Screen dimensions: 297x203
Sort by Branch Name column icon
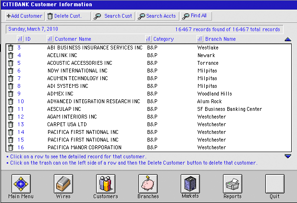click(199, 39)
